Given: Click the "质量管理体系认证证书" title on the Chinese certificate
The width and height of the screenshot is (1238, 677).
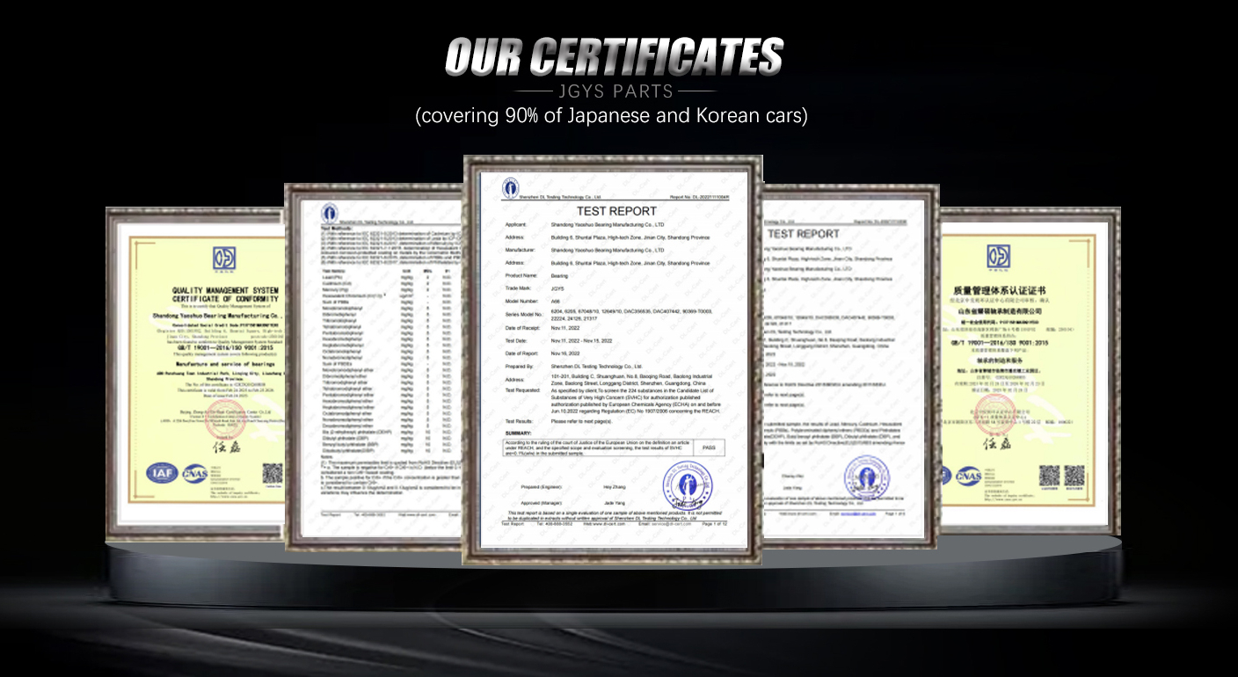Looking at the screenshot, I should click(998, 291).
